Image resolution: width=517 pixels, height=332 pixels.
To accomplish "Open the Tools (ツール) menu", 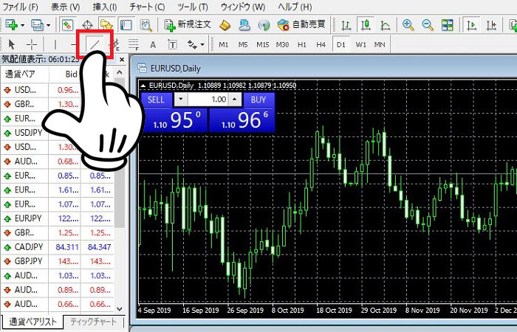I will (193, 7).
